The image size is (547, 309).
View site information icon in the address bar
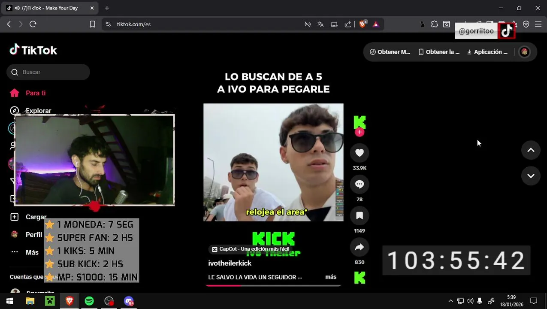[108, 24]
